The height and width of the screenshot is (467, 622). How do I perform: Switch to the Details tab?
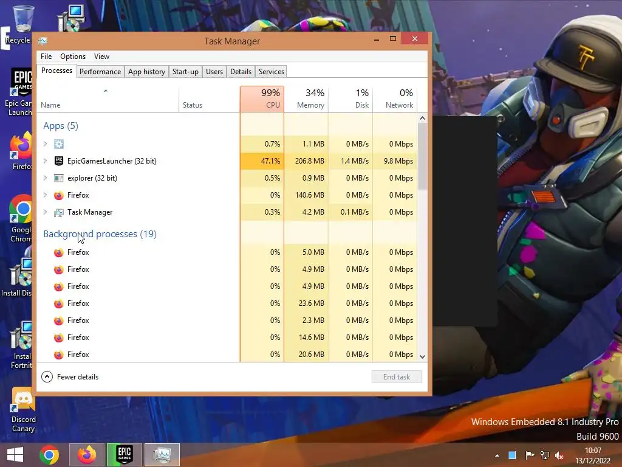(241, 72)
